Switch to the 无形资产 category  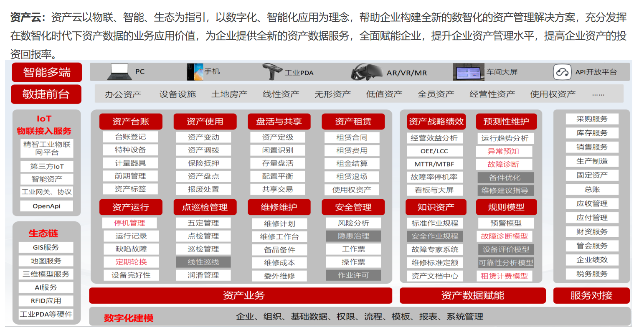click(x=332, y=94)
